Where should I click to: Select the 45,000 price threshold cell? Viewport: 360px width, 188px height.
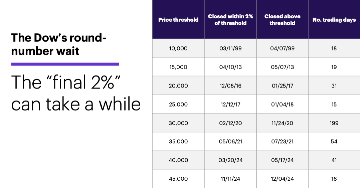click(x=178, y=179)
